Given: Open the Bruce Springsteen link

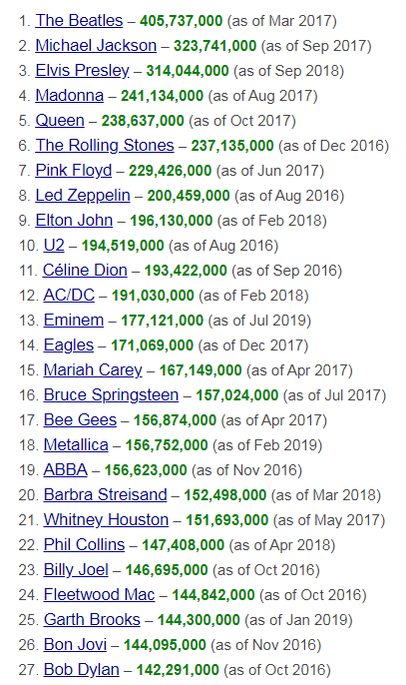Looking at the screenshot, I should [x=112, y=394].
